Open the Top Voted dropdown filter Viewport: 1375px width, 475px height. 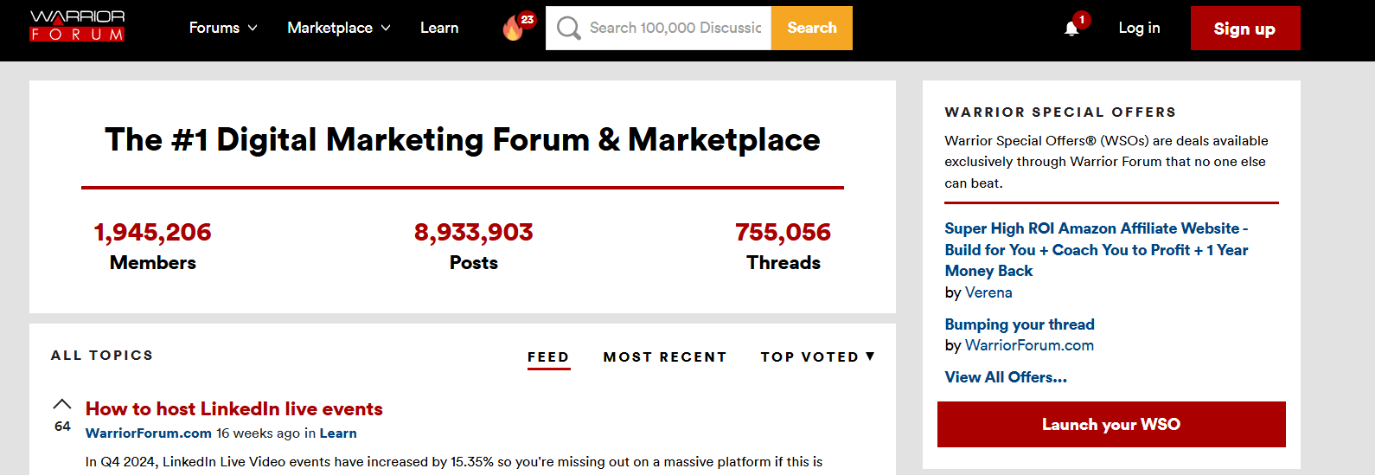tap(818, 356)
